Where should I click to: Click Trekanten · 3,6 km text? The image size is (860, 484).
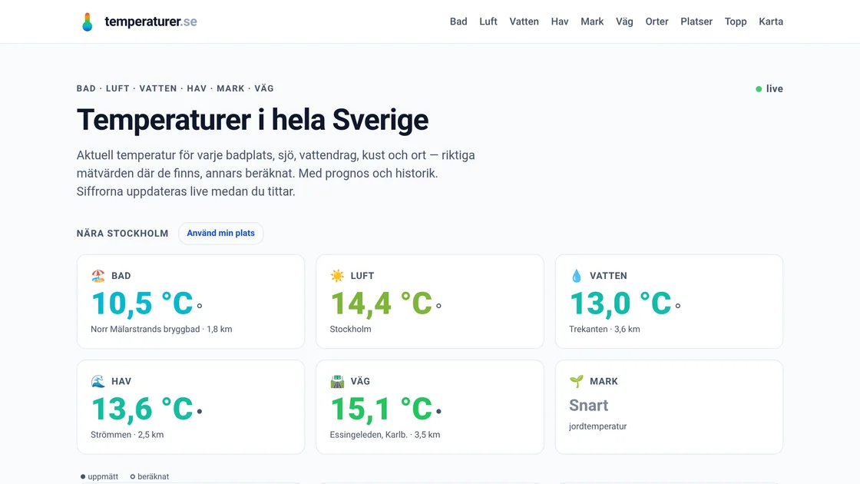pos(604,330)
